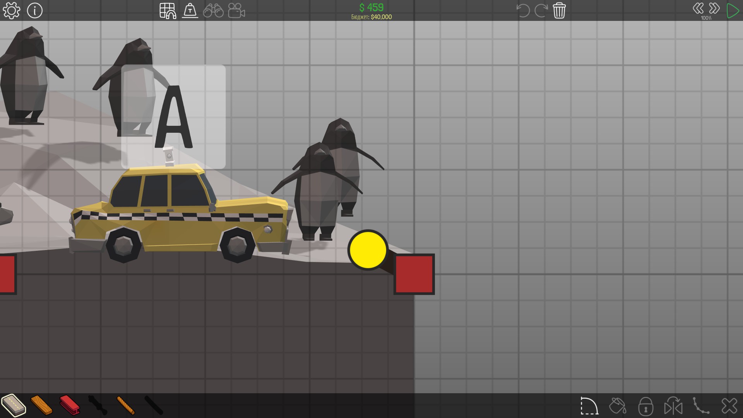This screenshot has height=418, width=743.
Task: Redo the last undone action
Action: tap(541, 10)
